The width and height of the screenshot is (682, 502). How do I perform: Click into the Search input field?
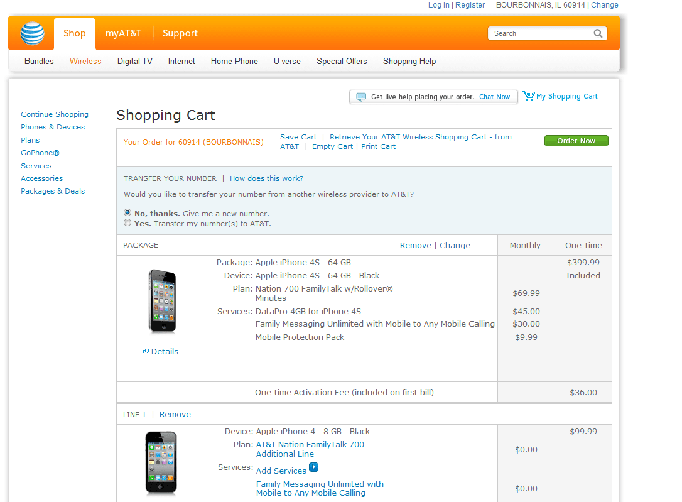(540, 33)
